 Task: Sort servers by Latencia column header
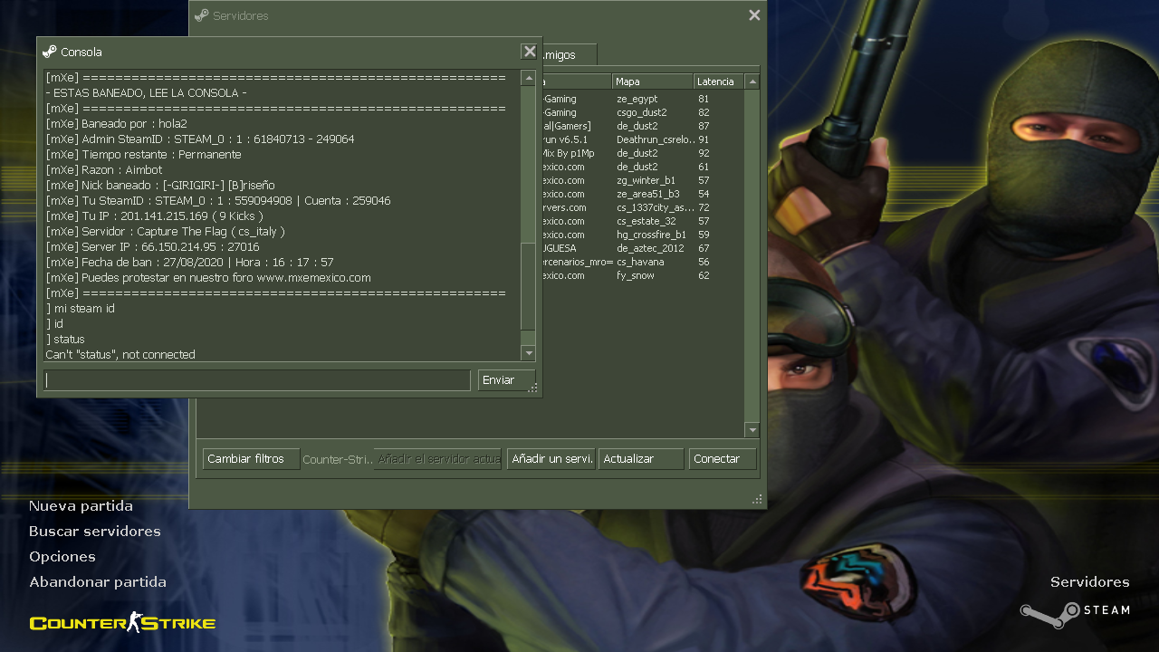coord(719,81)
